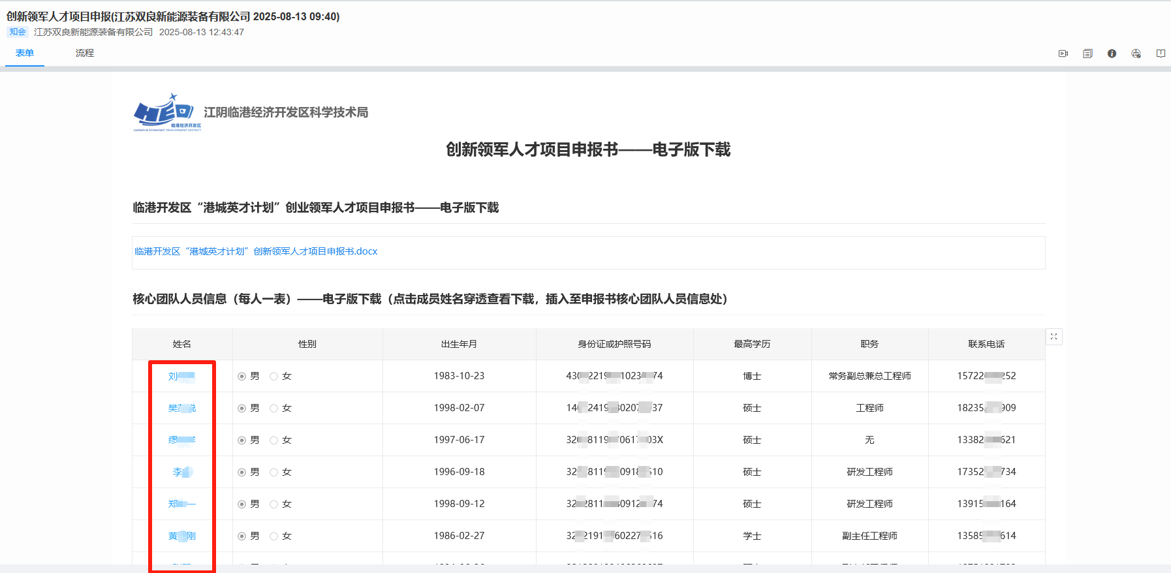Image resolution: width=1171 pixels, height=573 pixels.
Task: Choose 女 for the 1986-02-27 row
Action: (274, 536)
